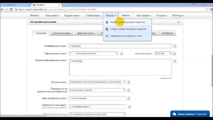
Task: Open Тематика рассылки dropdown
Action: click(94, 54)
